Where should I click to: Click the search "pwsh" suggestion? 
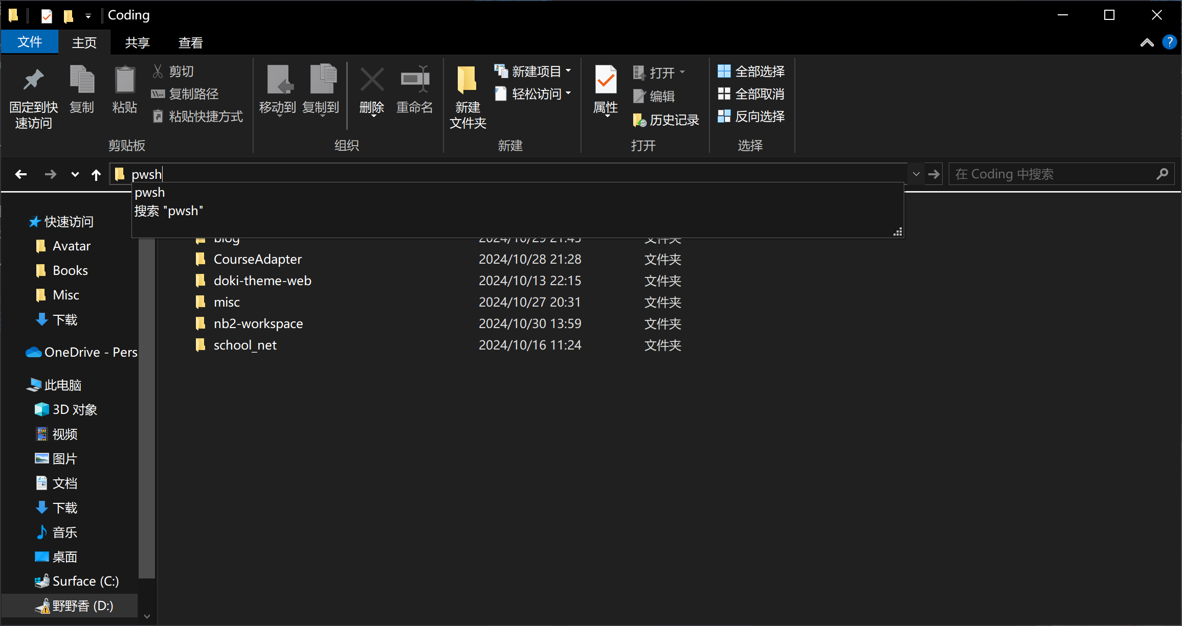[169, 211]
